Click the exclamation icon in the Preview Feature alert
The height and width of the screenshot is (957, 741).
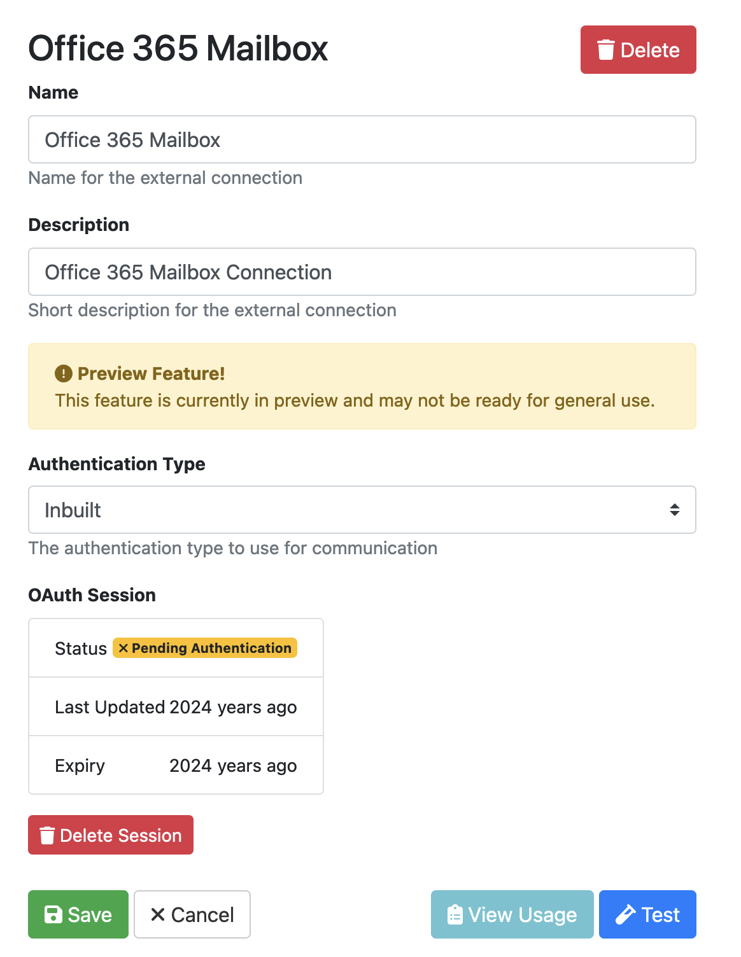[64, 374]
